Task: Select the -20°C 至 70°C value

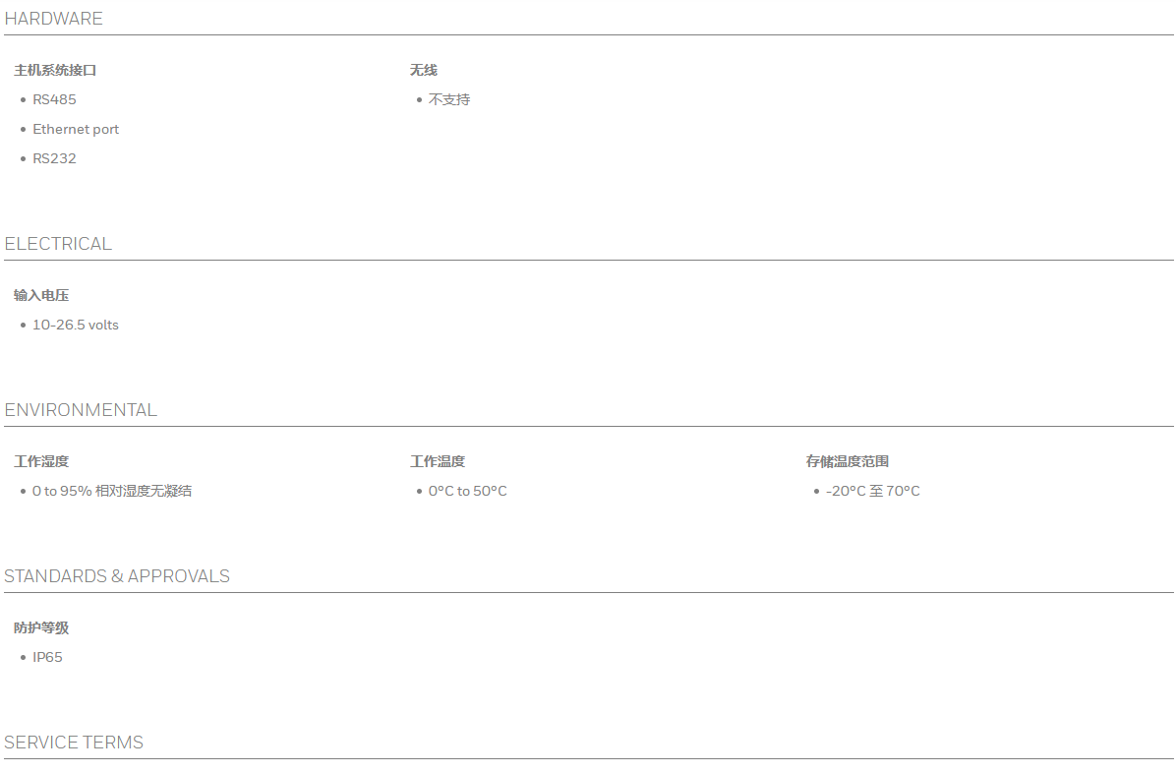Action: [x=873, y=492]
